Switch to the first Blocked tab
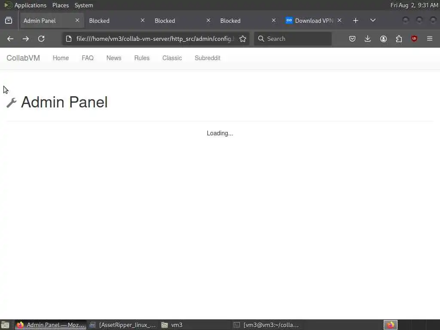 point(117,21)
